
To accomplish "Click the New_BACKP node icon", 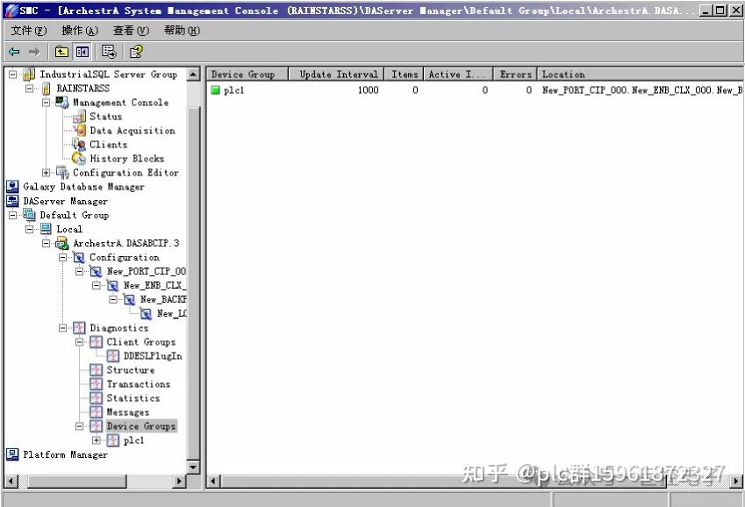I will (129, 300).
